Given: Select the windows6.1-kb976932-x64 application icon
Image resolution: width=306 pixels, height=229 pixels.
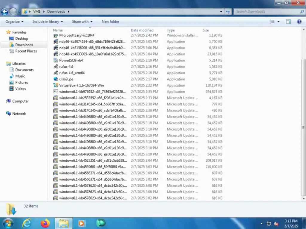Looking at the screenshot, I should [x=56, y=92].
